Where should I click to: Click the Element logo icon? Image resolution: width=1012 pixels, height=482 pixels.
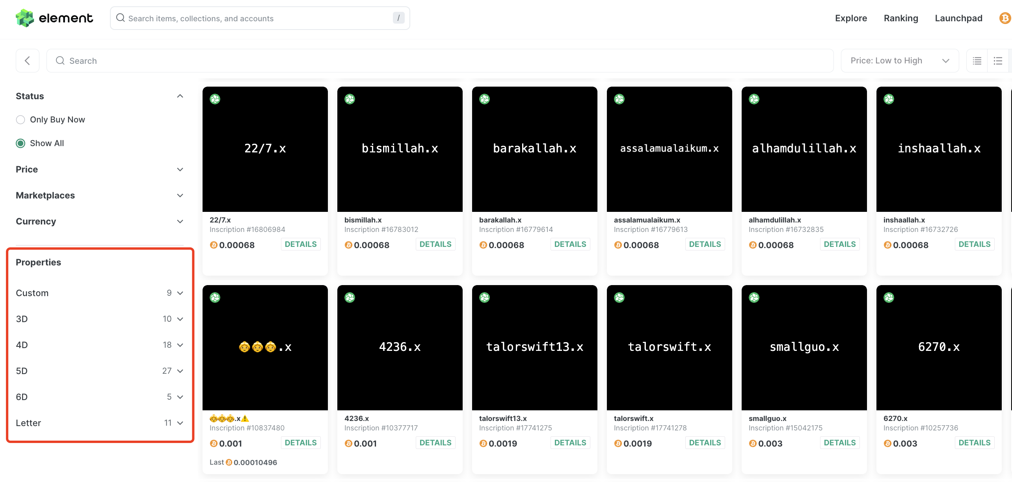24,18
